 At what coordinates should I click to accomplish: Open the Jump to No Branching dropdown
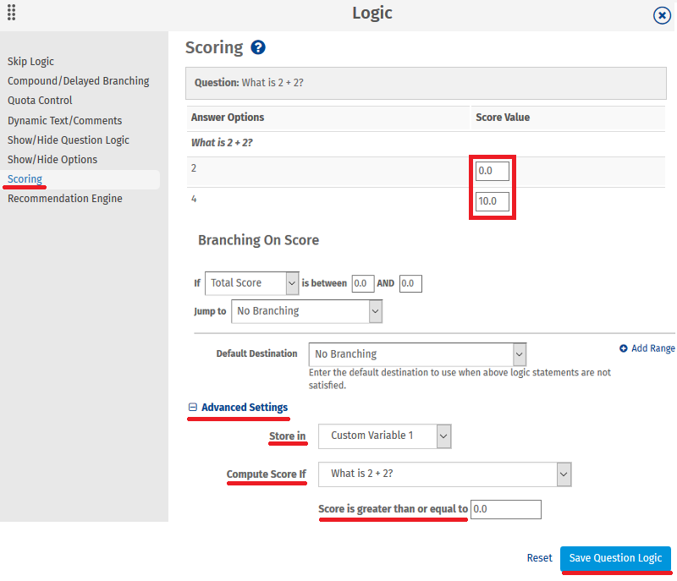[x=306, y=311]
